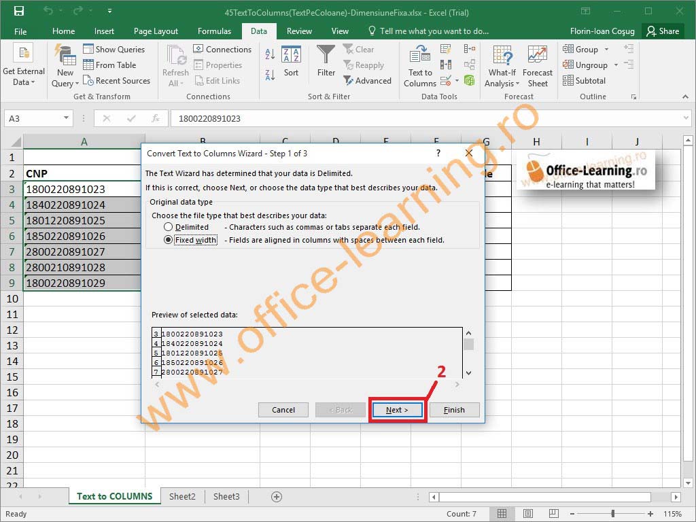The image size is (696, 522).
Task: Open workbook Connections
Action: [222, 49]
